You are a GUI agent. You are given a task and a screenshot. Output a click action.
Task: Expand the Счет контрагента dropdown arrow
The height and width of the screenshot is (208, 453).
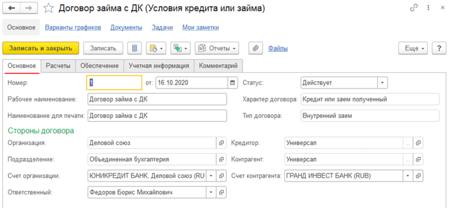tap(408, 176)
